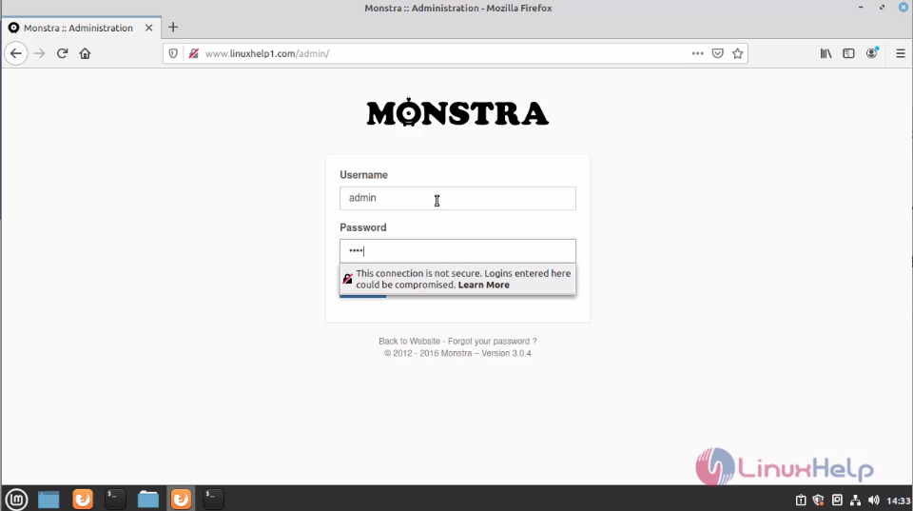
Task: Open security shield tray icon
Action: [x=818, y=501]
